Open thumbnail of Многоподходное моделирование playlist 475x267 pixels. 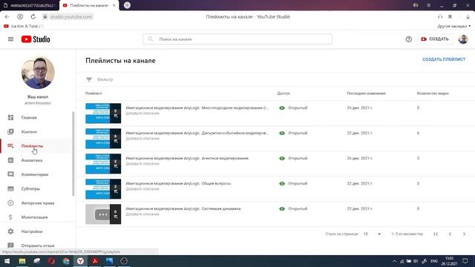[103, 113]
